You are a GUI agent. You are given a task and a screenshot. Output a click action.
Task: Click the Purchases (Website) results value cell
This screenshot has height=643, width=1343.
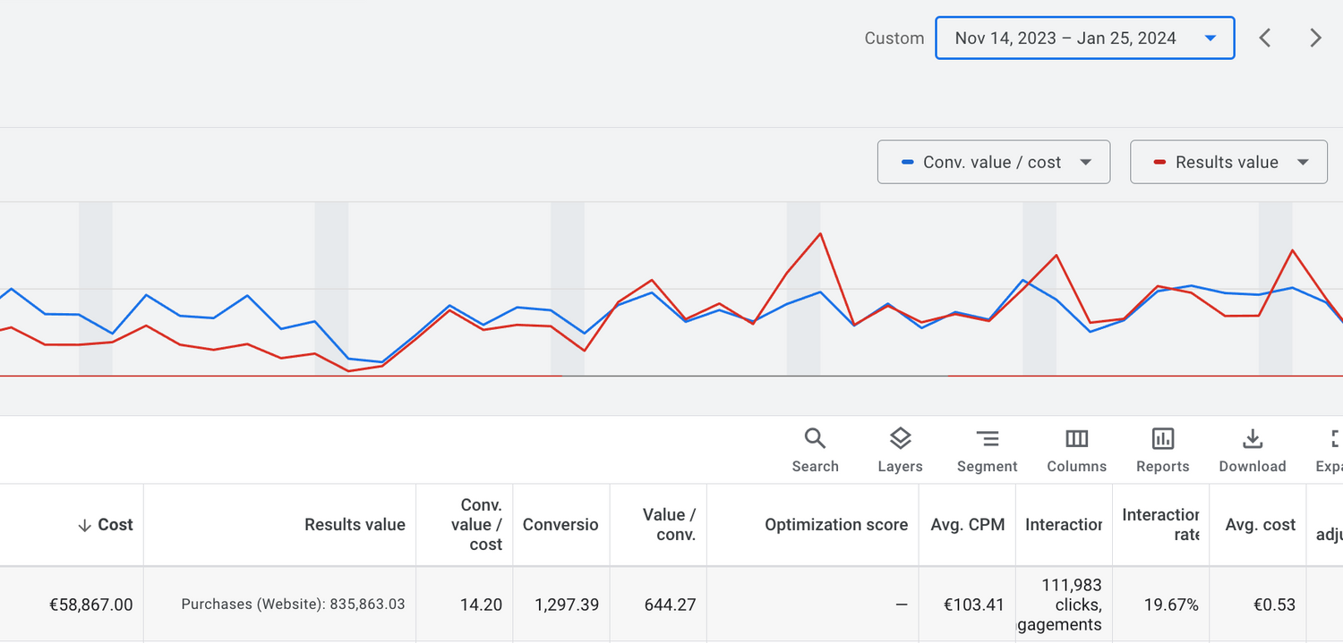(293, 605)
